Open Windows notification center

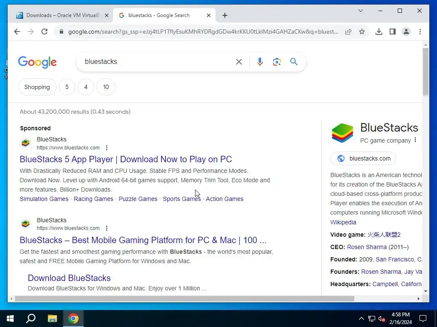click(423, 318)
